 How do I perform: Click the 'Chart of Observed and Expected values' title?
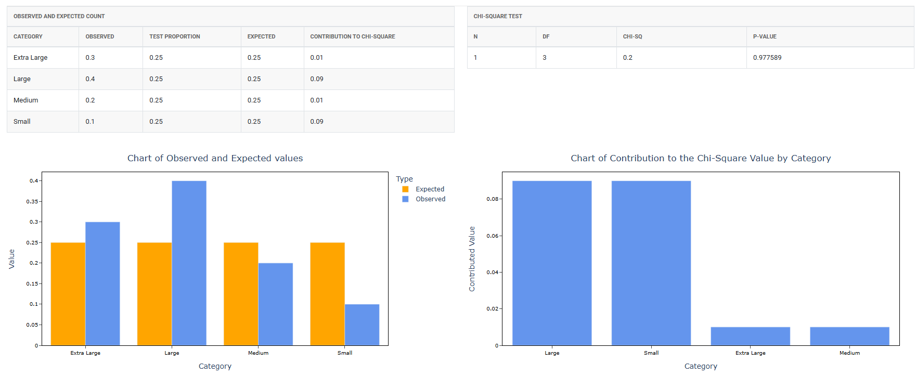point(215,158)
